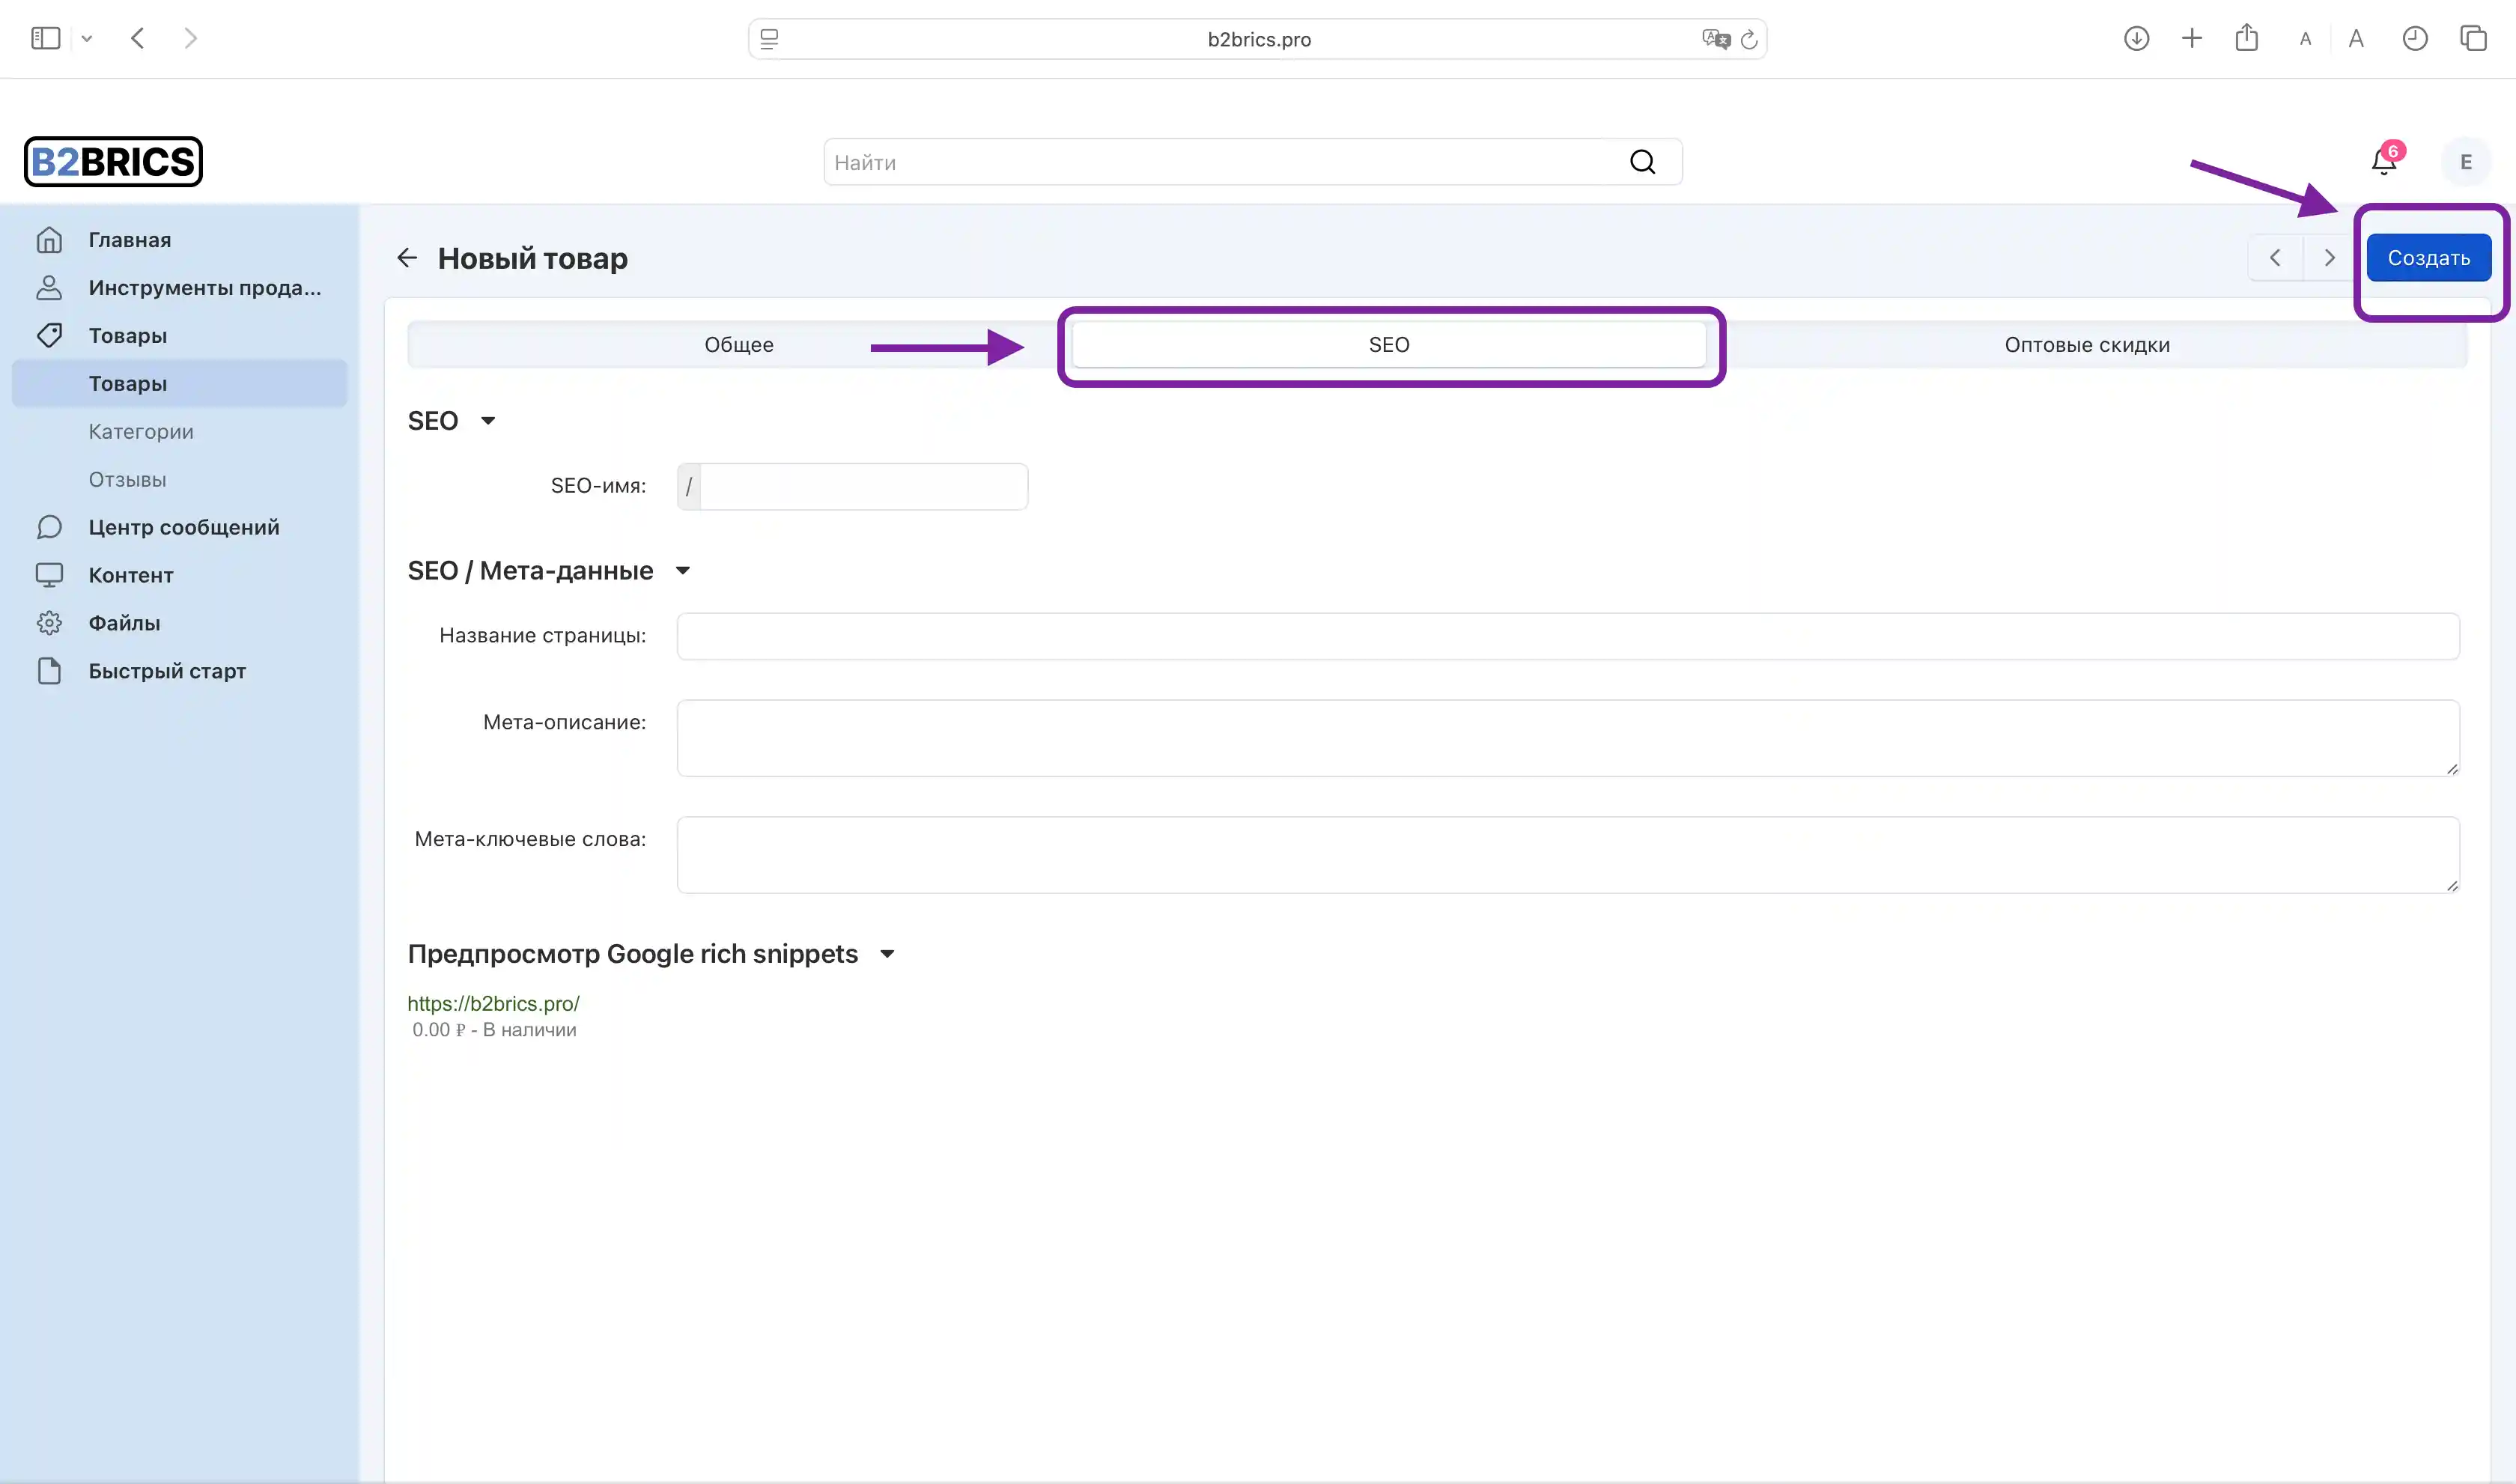Click the document icon beside Быстрый старт
The image size is (2516, 1484).
point(49,671)
